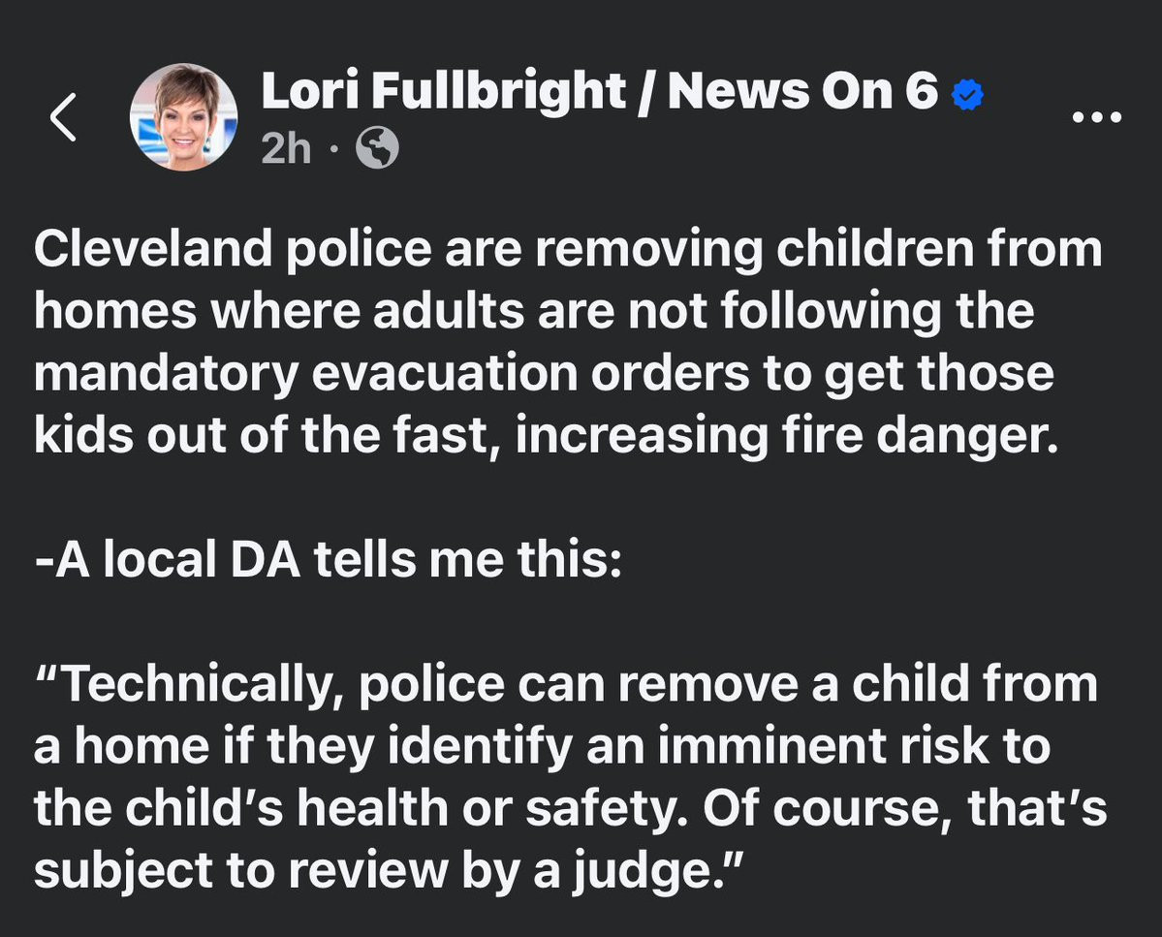
Task: Click the globe public audience icon
Action: [377, 148]
